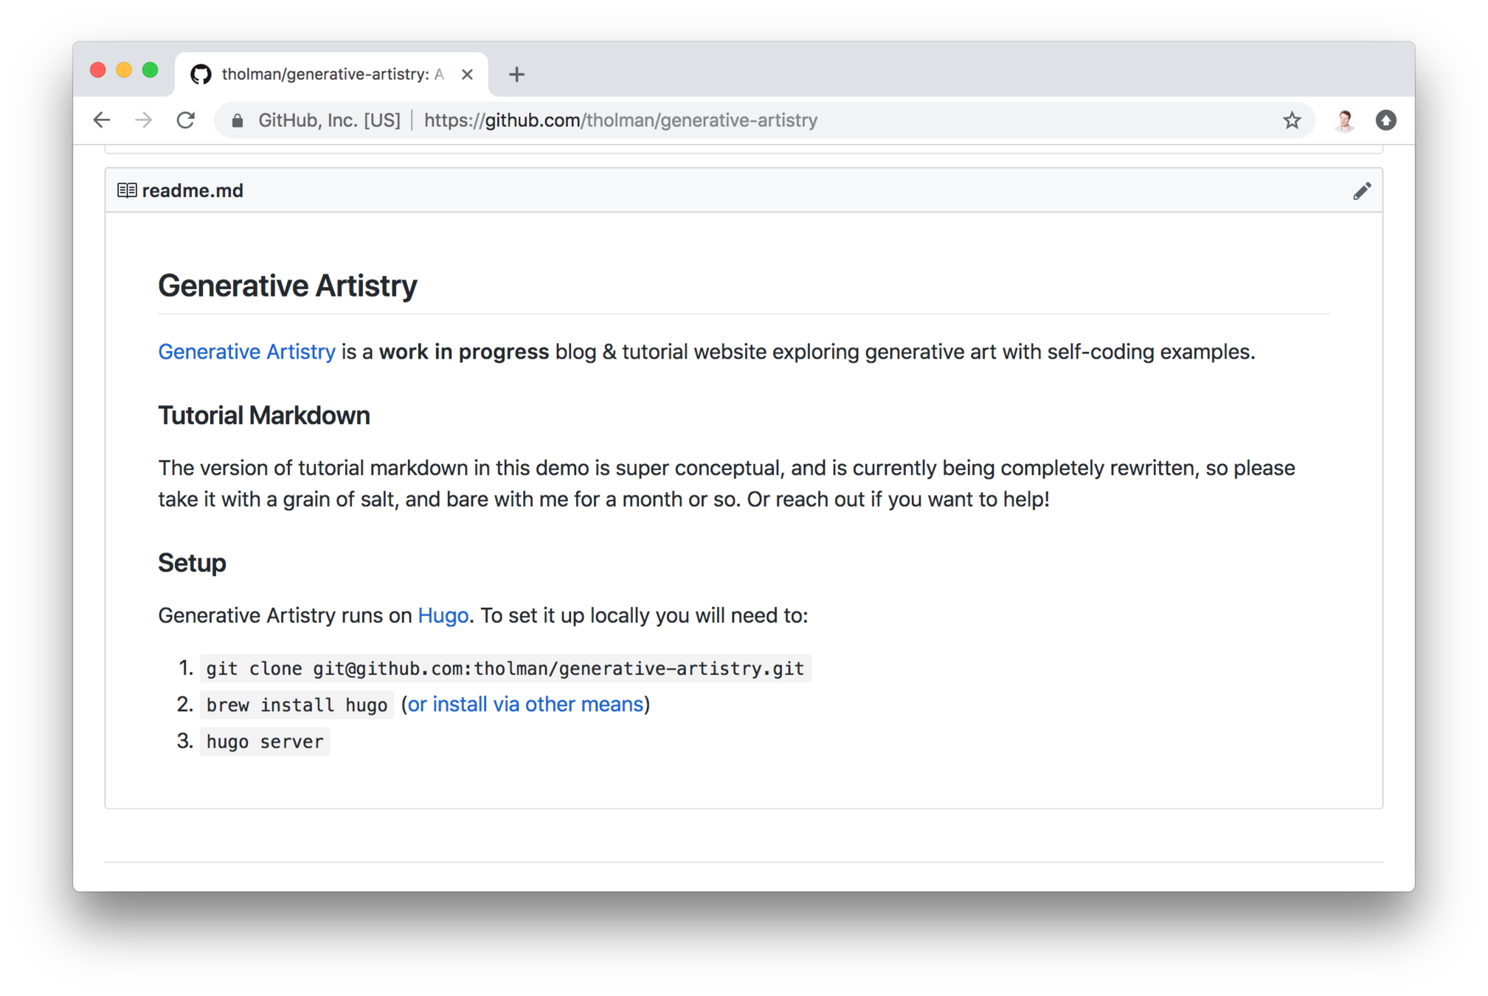This screenshot has width=1488, height=996.
Task: Click the readme book icon
Action: (127, 190)
